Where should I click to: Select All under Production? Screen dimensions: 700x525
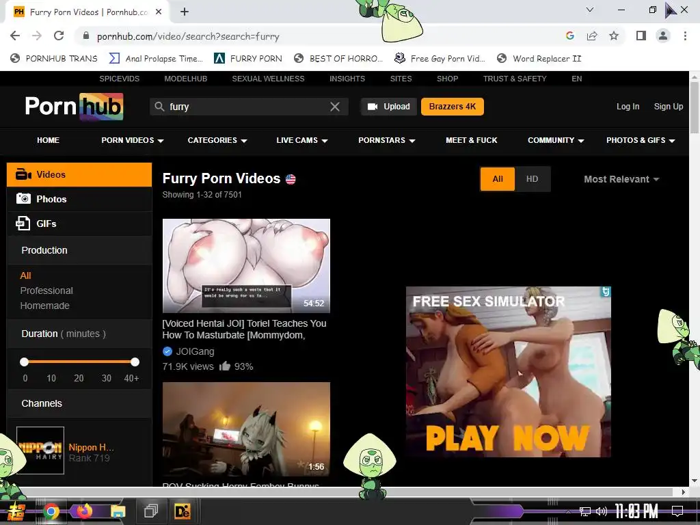coord(25,275)
